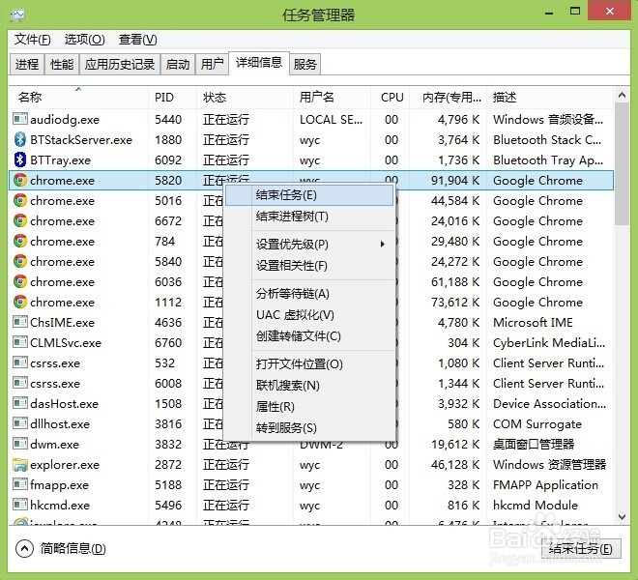Sort by the 状态 column header
The height and width of the screenshot is (580, 638).
(x=245, y=97)
